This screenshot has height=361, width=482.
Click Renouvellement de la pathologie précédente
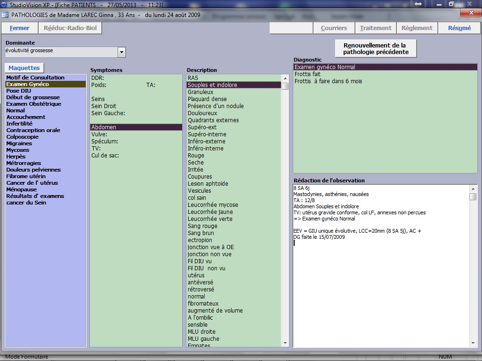point(376,48)
